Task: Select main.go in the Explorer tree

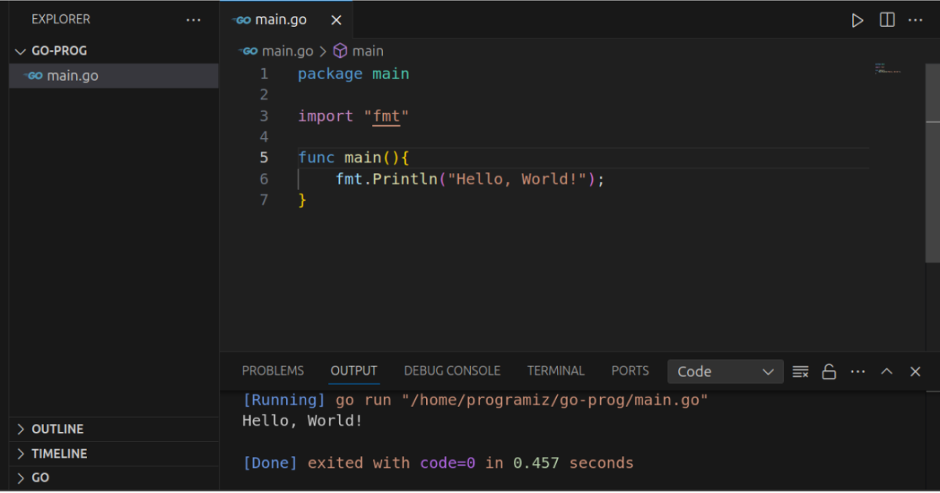Action: point(72,76)
